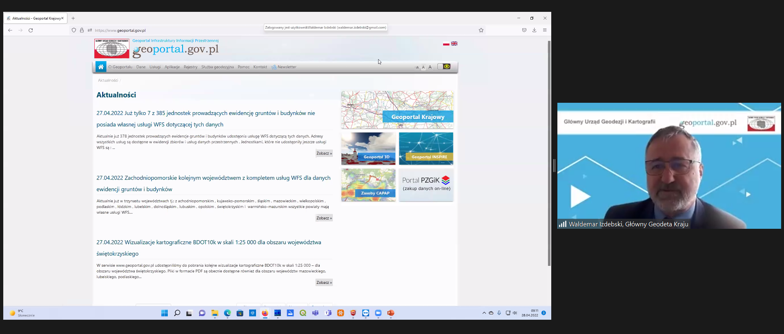Open the Kontakt menu
The image size is (784, 334).
[x=260, y=67]
